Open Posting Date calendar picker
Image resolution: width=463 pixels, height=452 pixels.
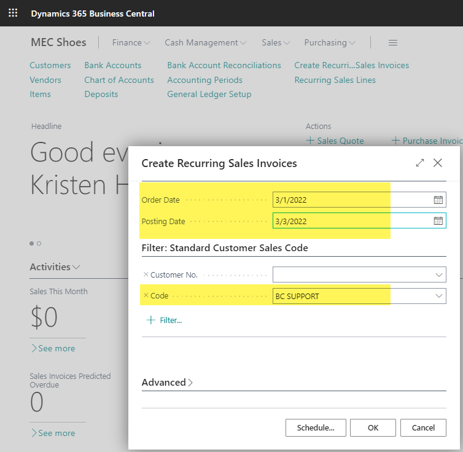(438, 220)
